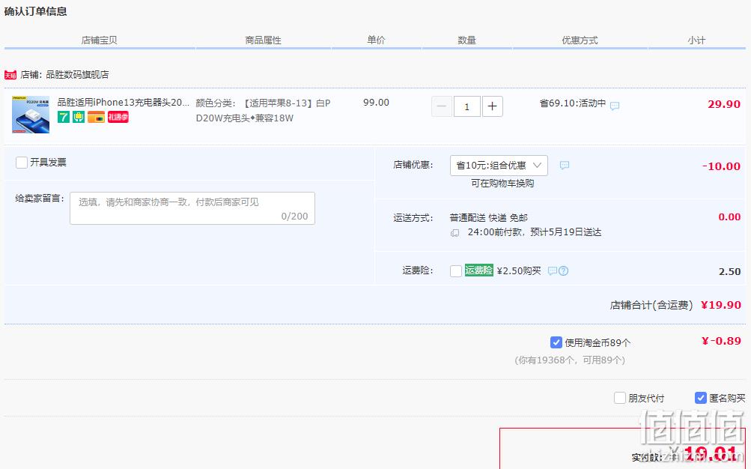The image size is (751, 469).
Task: Click the green 7-day return badge icon
Action: tap(64, 117)
